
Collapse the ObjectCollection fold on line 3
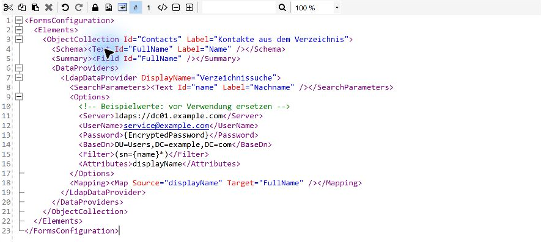pyautogui.click(x=19, y=40)
